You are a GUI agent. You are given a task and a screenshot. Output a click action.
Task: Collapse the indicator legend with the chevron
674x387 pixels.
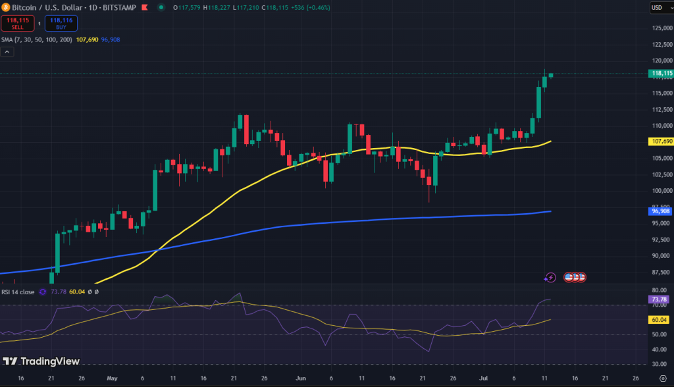coord(7,52)
